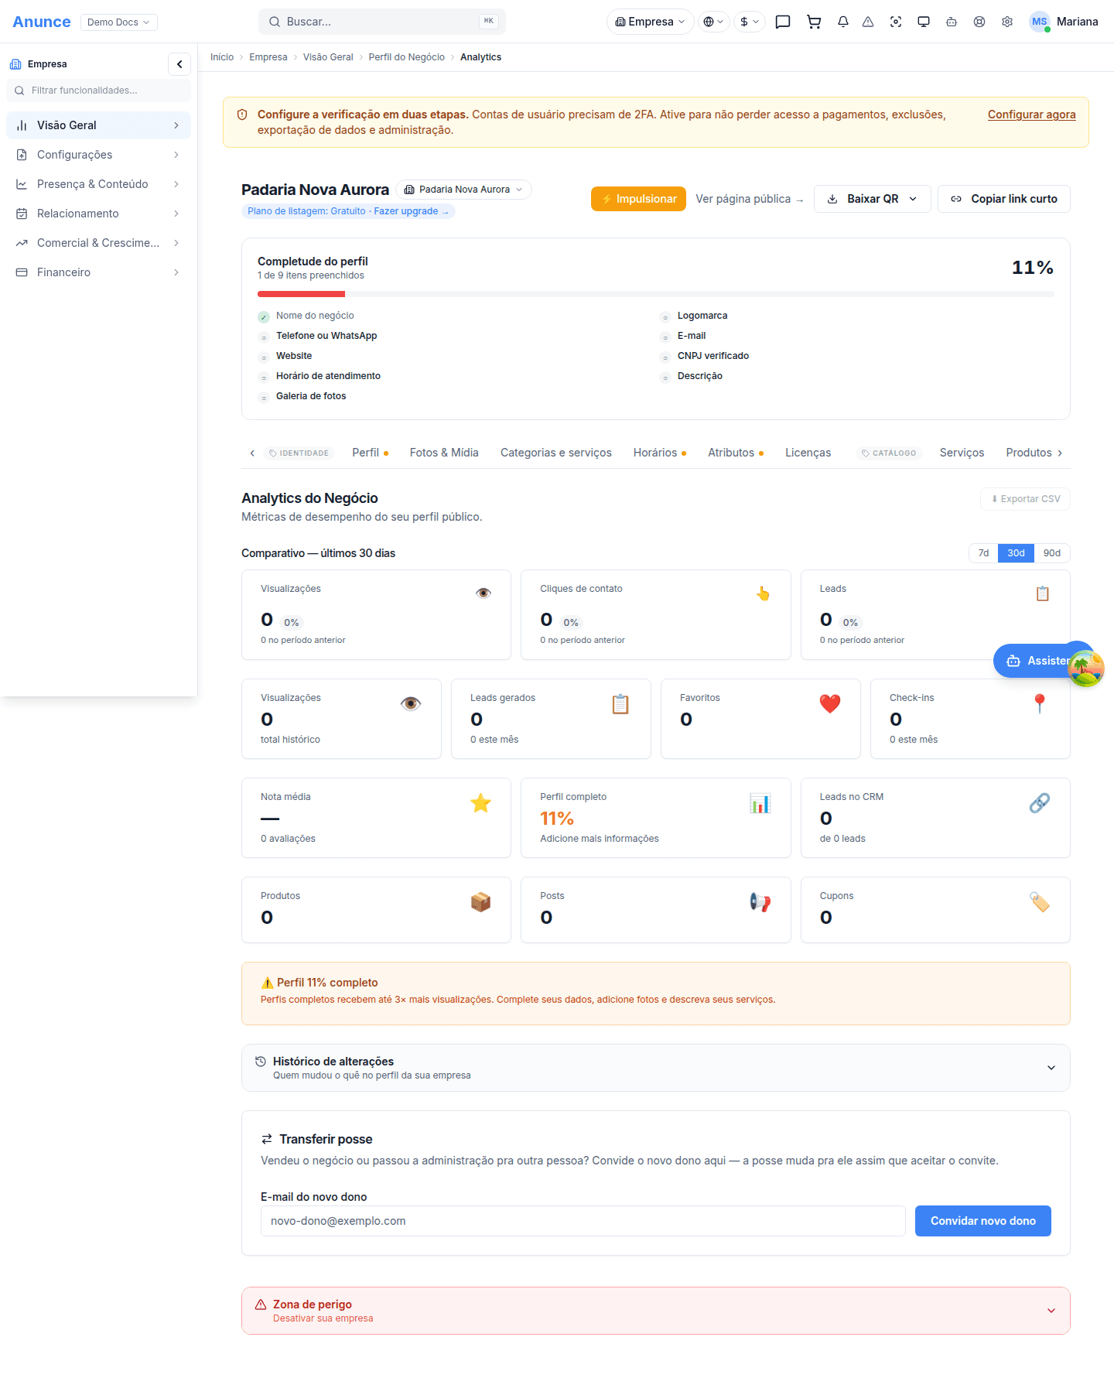Open the Padaria Nova Aurora business selector
The width and height of the screenshot is (1114, 1378).
click(463, 190)
